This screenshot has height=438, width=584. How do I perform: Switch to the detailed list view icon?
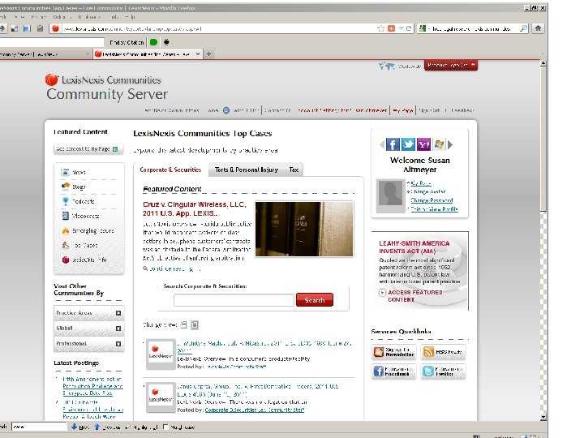click(x=195, y=324)
